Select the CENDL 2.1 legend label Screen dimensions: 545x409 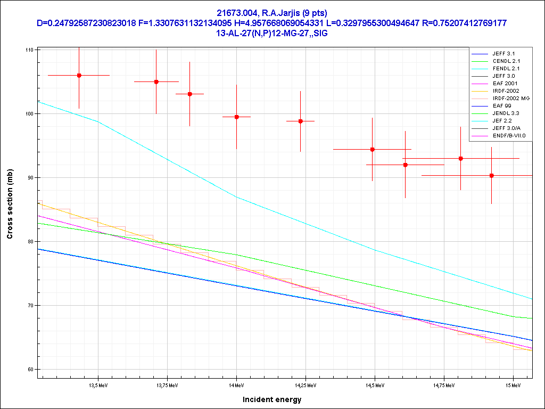pyautogui.click(x=505, y=61)
